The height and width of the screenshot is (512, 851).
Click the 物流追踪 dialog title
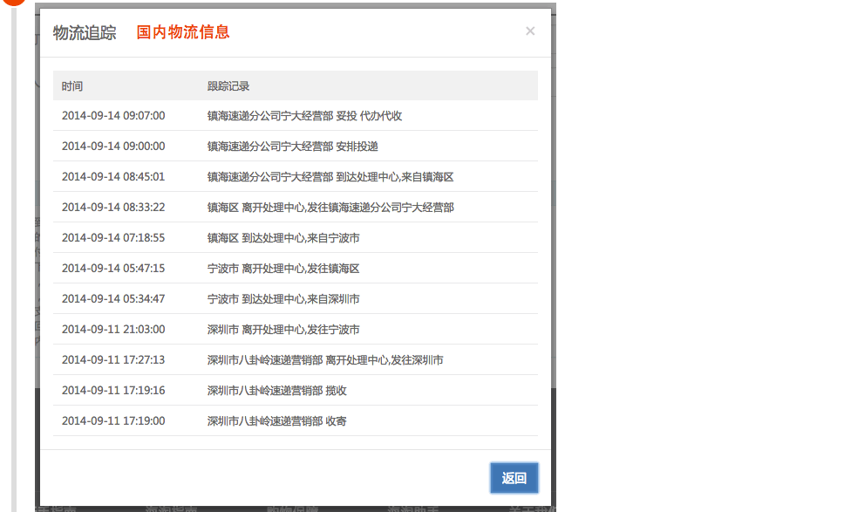(x=85, y=32)
